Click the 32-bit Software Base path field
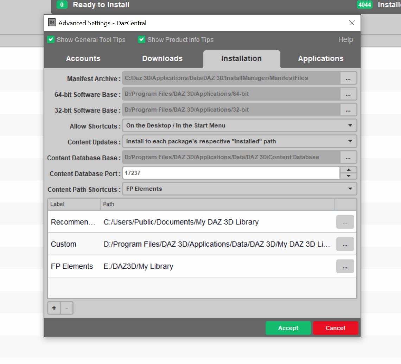Viewport: 401px width, 364px height. pos(231,110)
